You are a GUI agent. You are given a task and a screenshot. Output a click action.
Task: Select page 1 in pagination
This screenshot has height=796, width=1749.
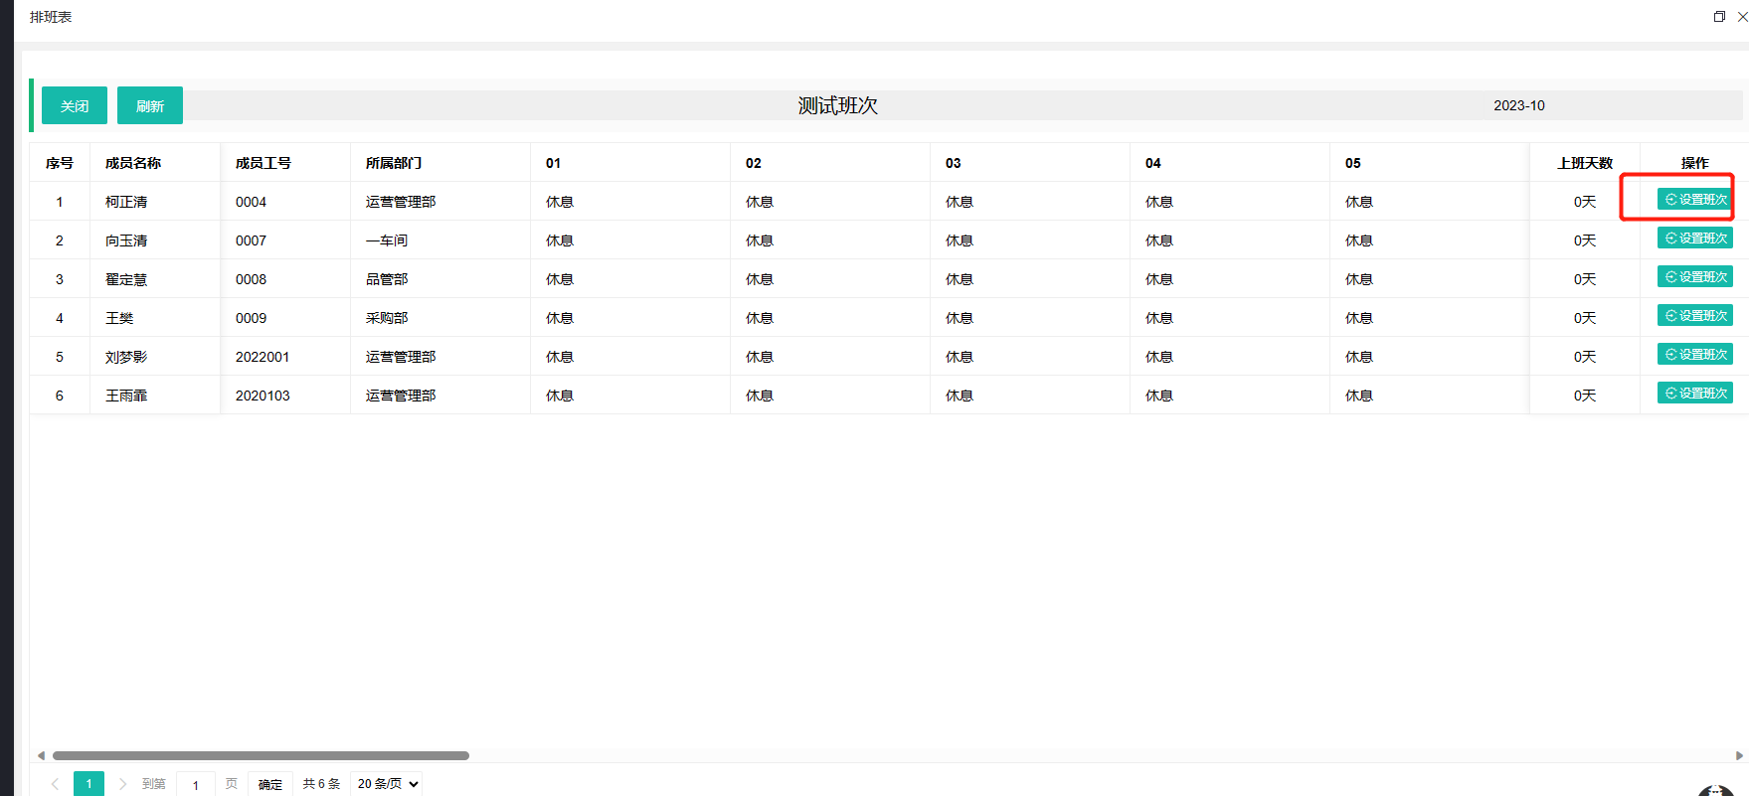point(88,784)
